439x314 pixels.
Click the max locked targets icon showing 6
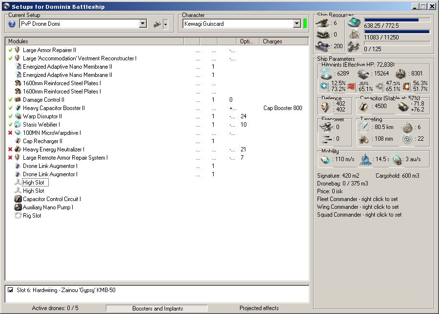click(407, 128)
